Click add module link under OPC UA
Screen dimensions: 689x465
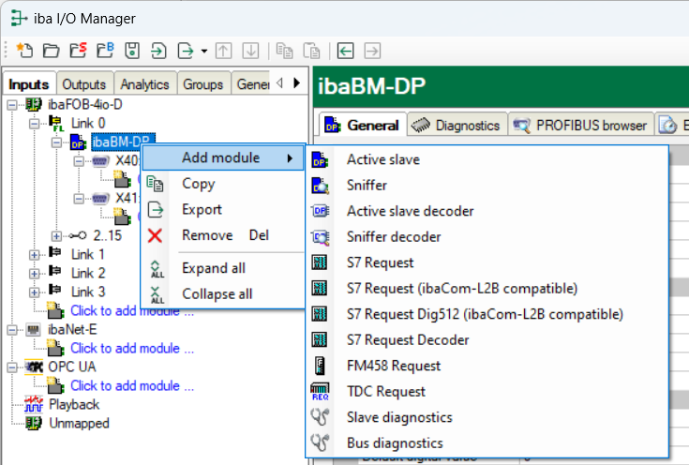[131, 385]
